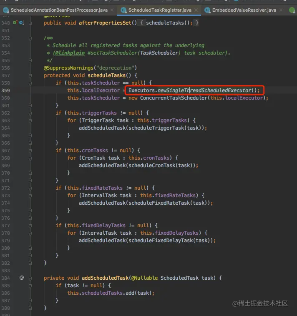Image resolution: width=297 pixels, height=316 pixels.
Task: Click ConcurrentTaskScheduler on line 360
Action: 174,98
